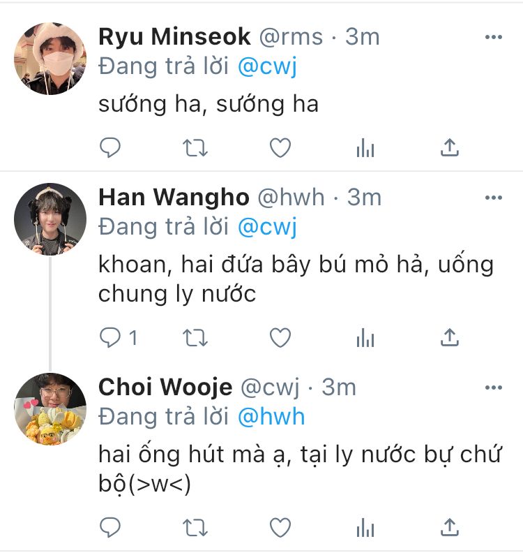Like Ryu Minseok's "sướng ha" tweet

(280, 148)
